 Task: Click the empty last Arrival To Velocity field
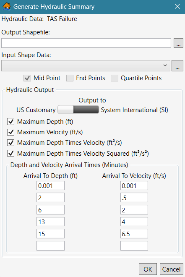[x=134, y=246]
